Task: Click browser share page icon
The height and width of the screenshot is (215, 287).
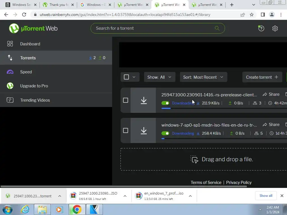Action: click(243, 15)
